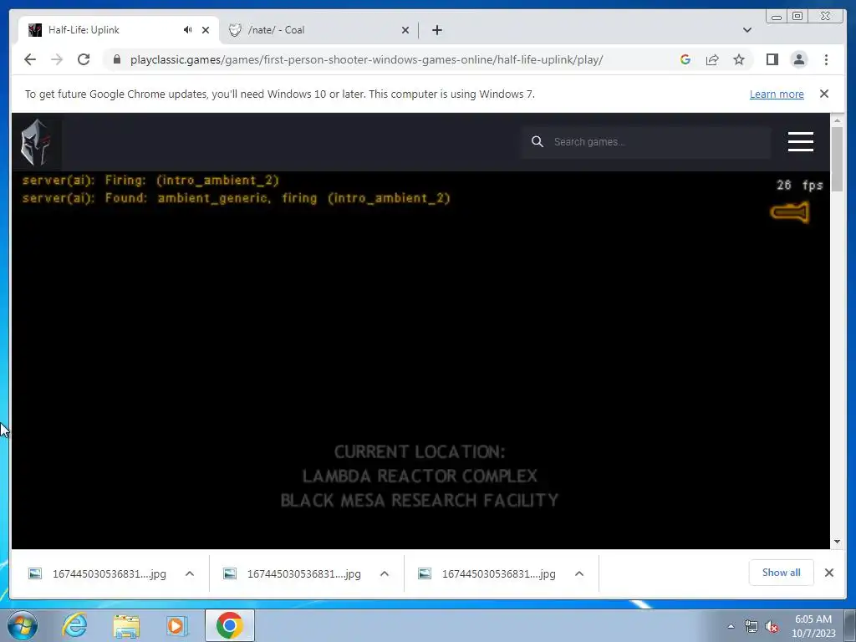Screen dimensions: 856x642
Task: Click the CURRENT LOCATION game text
Action: [x=420, y=452]
